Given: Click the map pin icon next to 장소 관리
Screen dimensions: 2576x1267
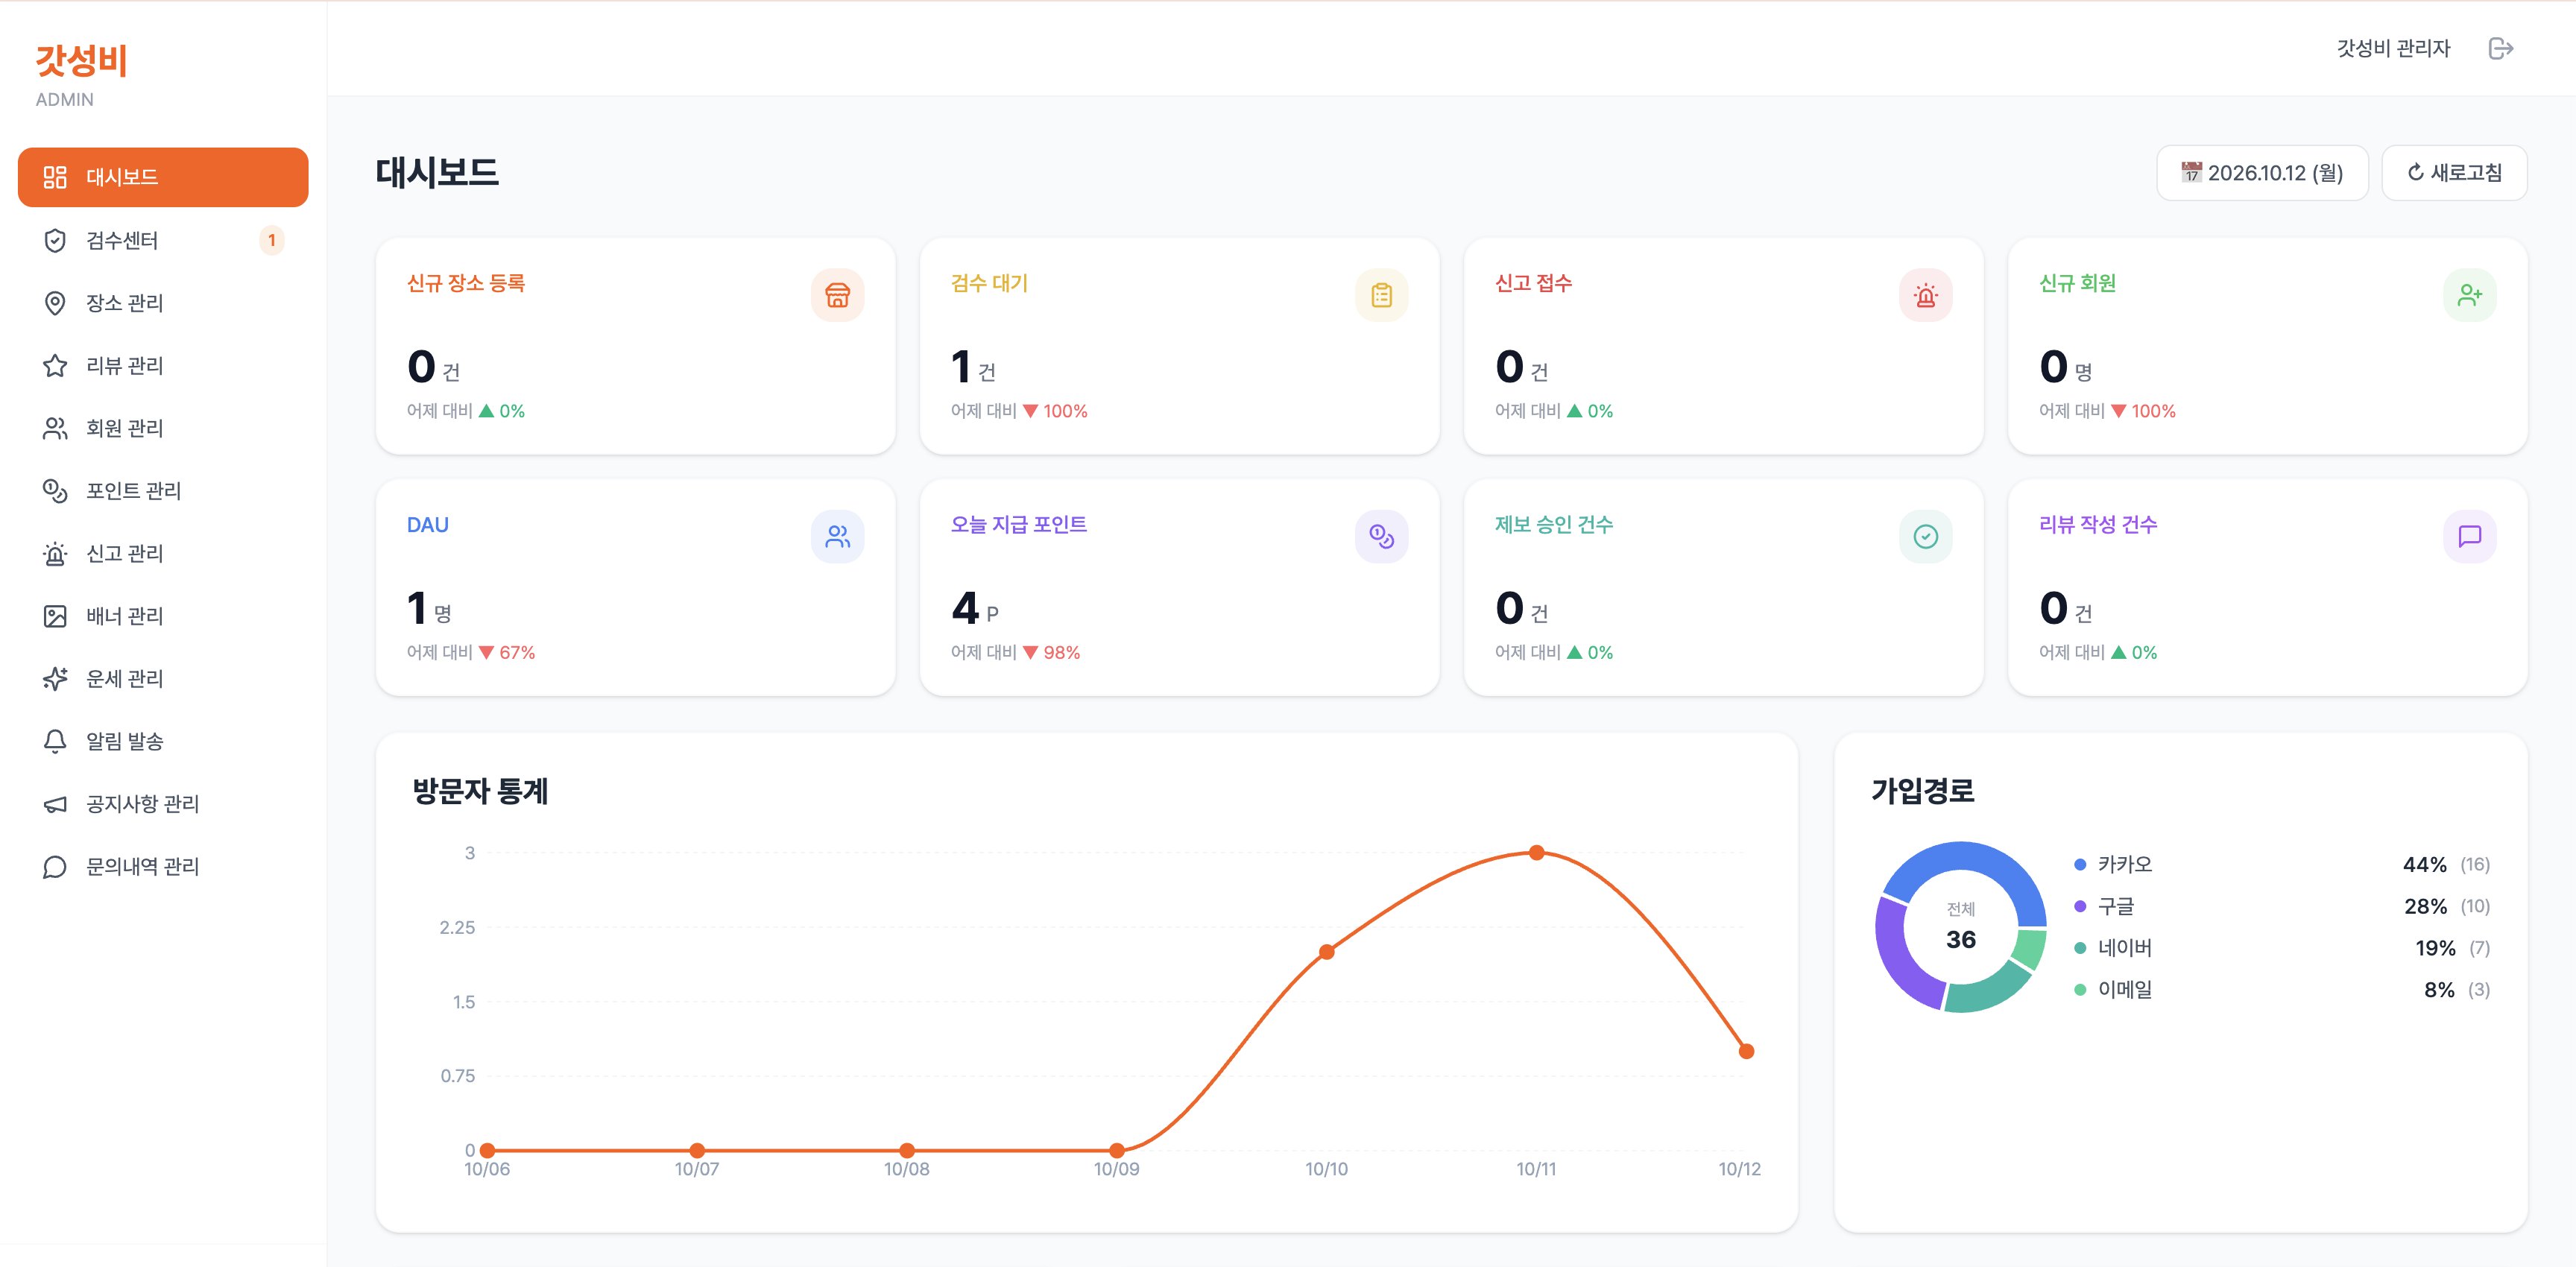Looking at the screenshot, I should [x=55, y=303].
